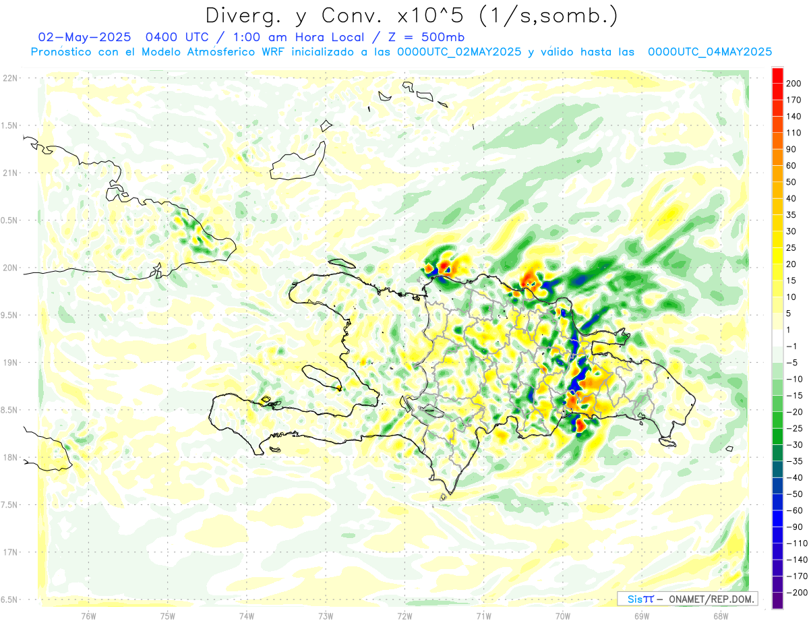This screenshot has height=625, width=809.
Task: Click the '22N' latitude label
Action: 10,78
